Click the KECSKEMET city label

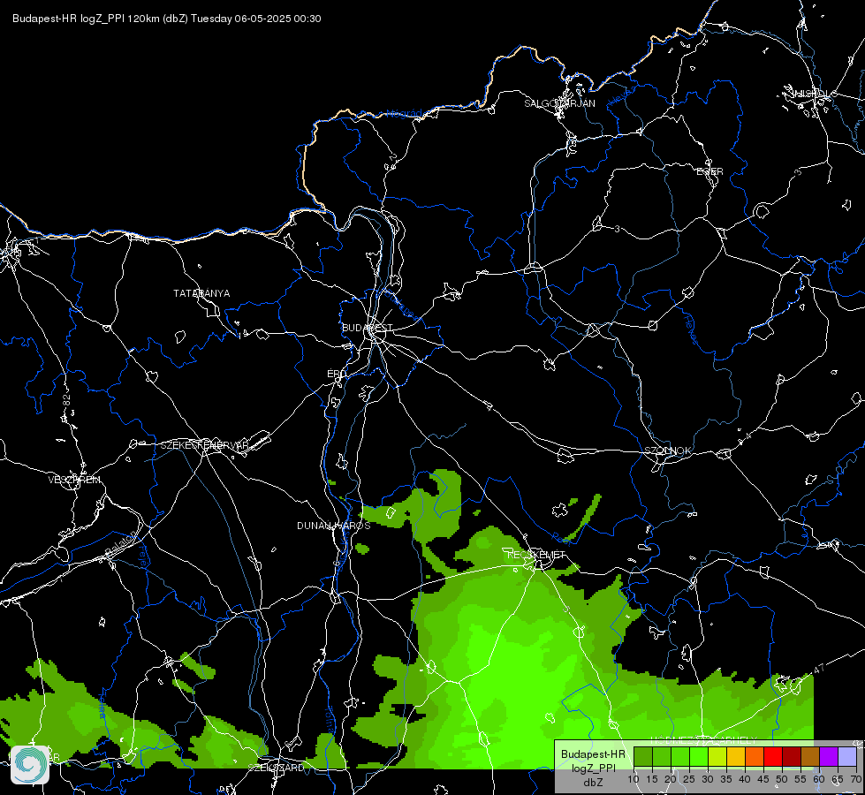pyautogui.click(x=535, y=555)
